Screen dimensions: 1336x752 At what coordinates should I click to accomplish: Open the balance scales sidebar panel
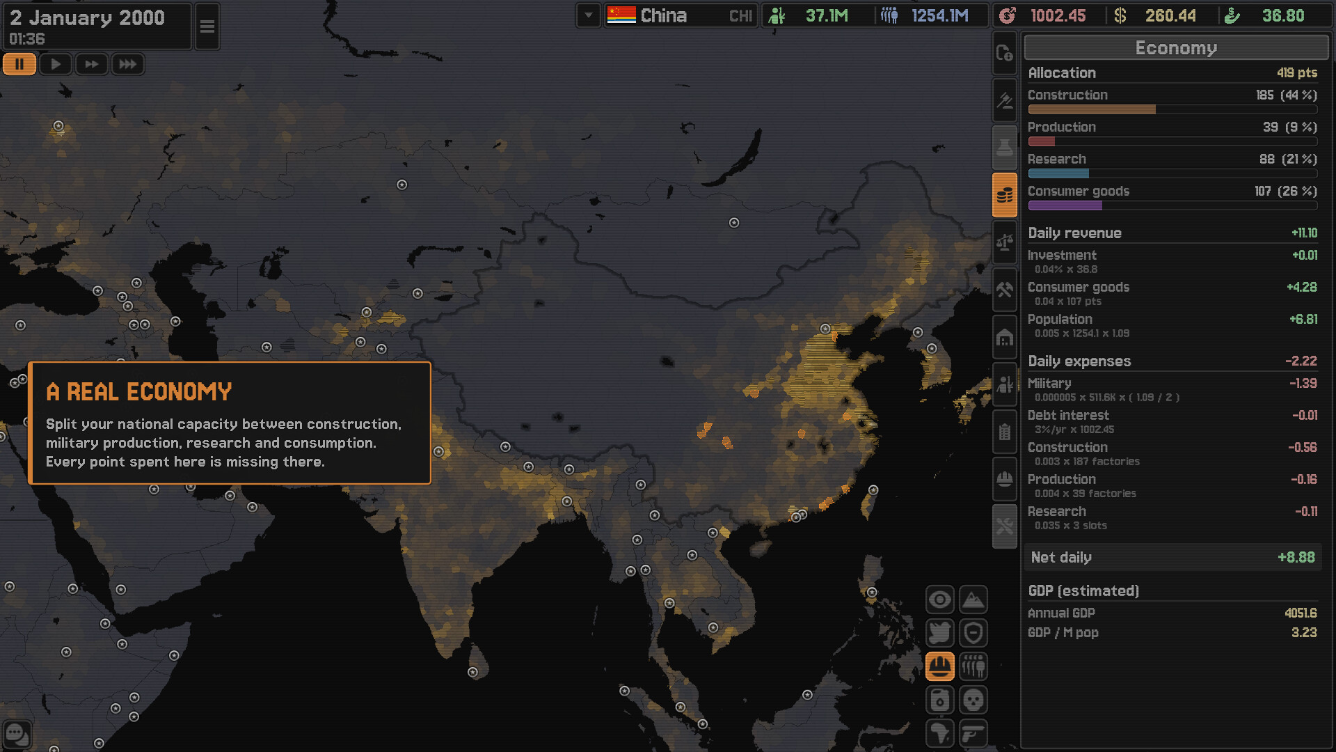click(1004, 242)
